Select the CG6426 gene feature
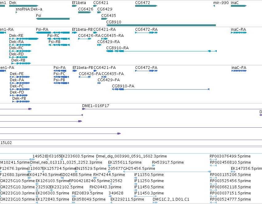This screenshot has height=204, width=262. coord(85,12)
